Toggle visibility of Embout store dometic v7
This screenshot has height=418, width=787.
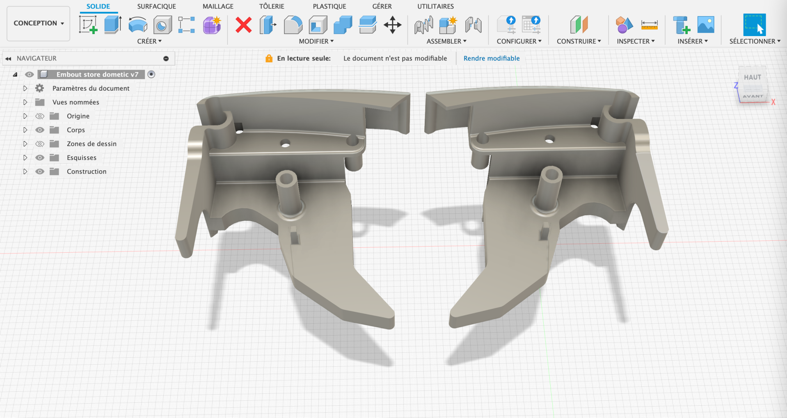29,74
